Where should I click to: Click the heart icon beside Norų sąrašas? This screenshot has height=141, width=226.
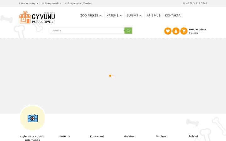[43, 3]
